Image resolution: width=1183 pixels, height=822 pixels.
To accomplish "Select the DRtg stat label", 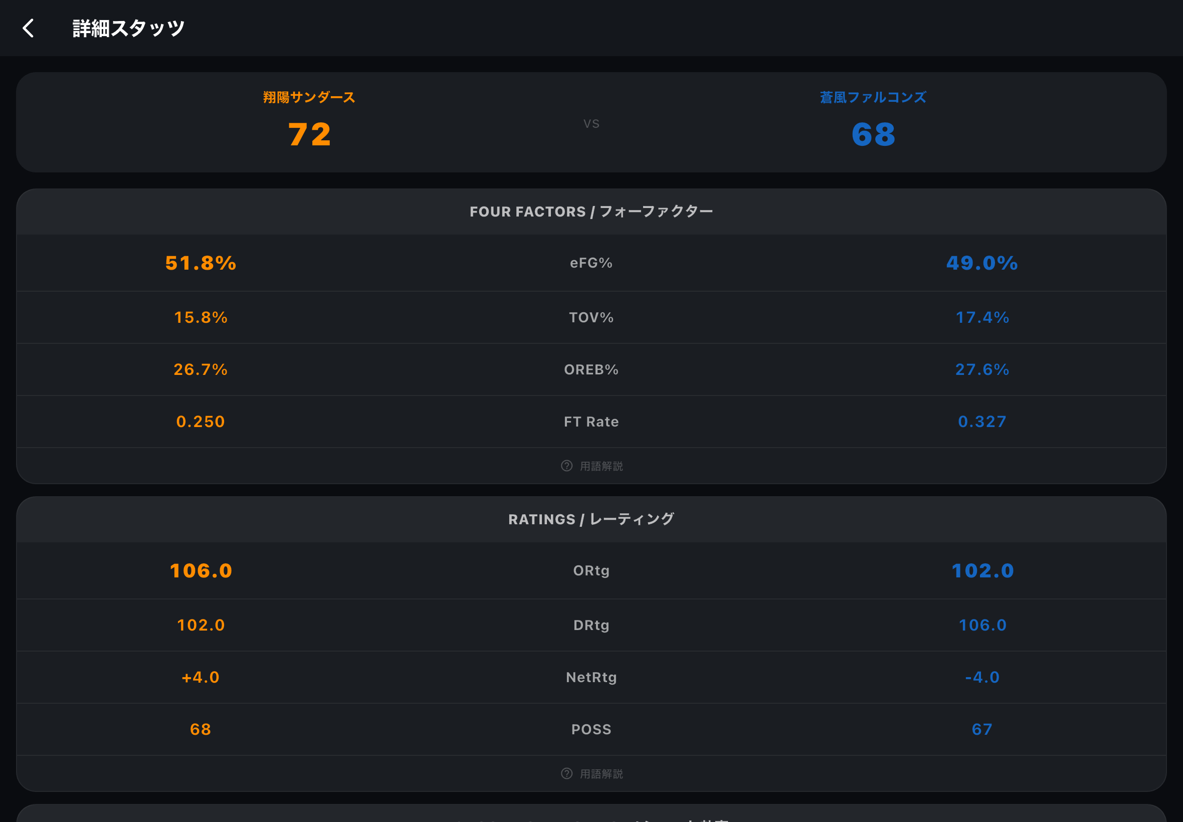I will click(591, 625).
